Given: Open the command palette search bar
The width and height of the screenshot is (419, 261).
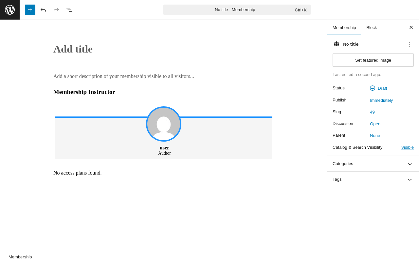Looking at the screenshot, I should (237, 10).
